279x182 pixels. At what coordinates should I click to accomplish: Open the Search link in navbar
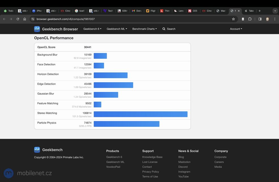(169, 29)
